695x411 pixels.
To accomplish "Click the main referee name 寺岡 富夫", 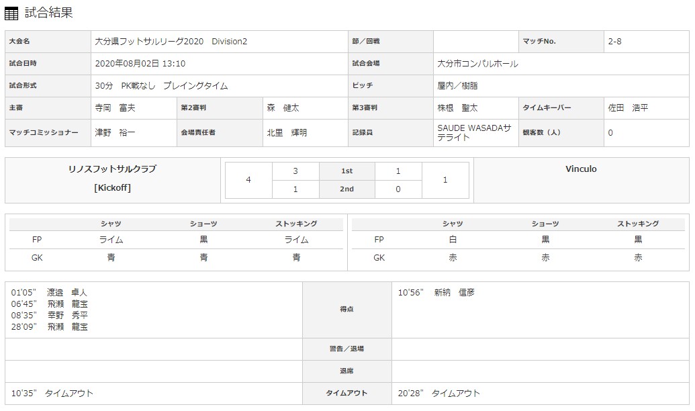I will pyautogui.click(x=115, y=108).
